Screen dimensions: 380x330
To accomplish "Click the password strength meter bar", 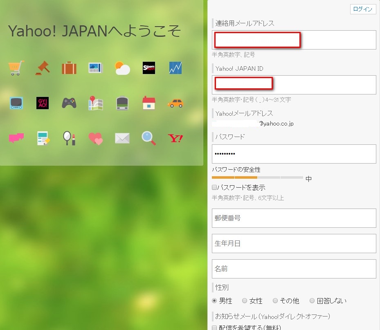I will [x=257, y=177].
